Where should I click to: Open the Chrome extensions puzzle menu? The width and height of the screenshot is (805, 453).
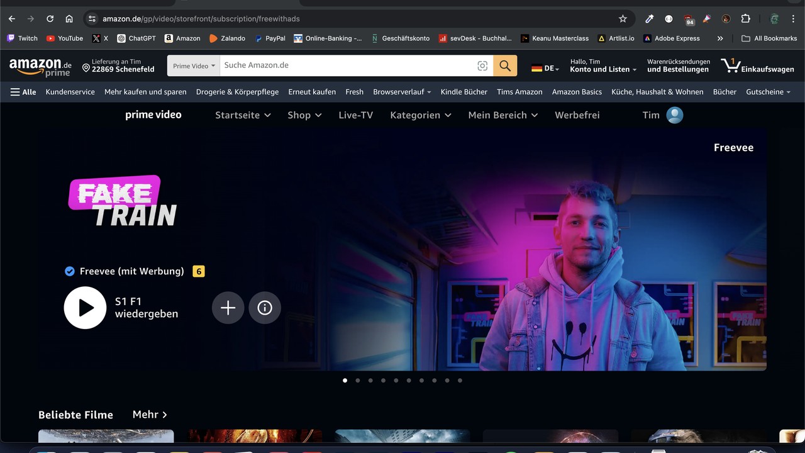click(745, 19)
